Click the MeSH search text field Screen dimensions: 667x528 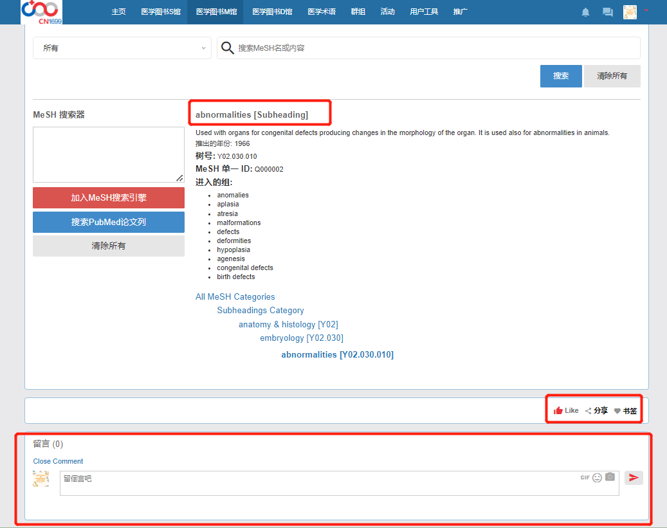click(431, 48)
